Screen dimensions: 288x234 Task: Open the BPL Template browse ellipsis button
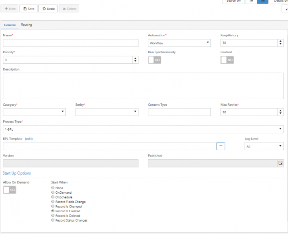tap(221, 146)
